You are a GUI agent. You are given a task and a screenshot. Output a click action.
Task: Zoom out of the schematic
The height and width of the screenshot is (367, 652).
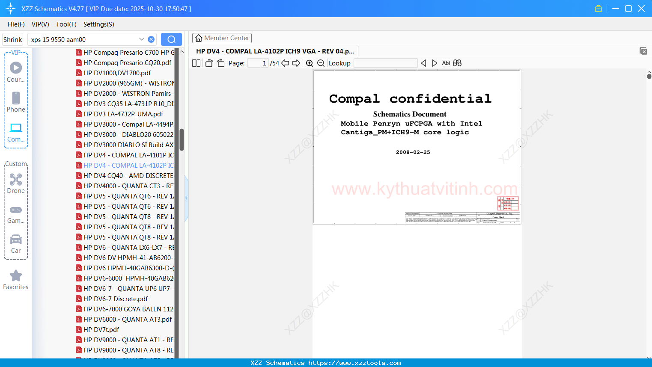tap(321, 63)
